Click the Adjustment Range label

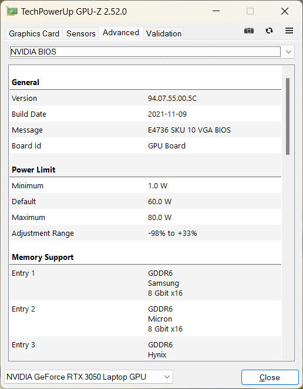point(43,234)
